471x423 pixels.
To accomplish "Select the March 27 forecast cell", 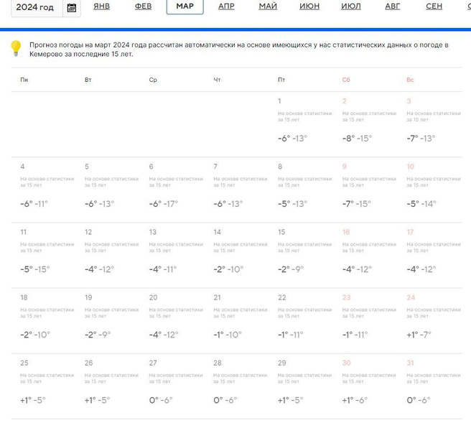I will [177, 385].
